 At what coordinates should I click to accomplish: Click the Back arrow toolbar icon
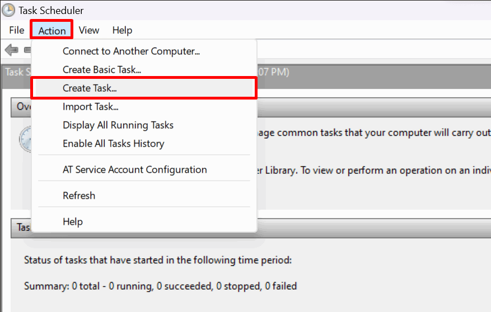12,50
